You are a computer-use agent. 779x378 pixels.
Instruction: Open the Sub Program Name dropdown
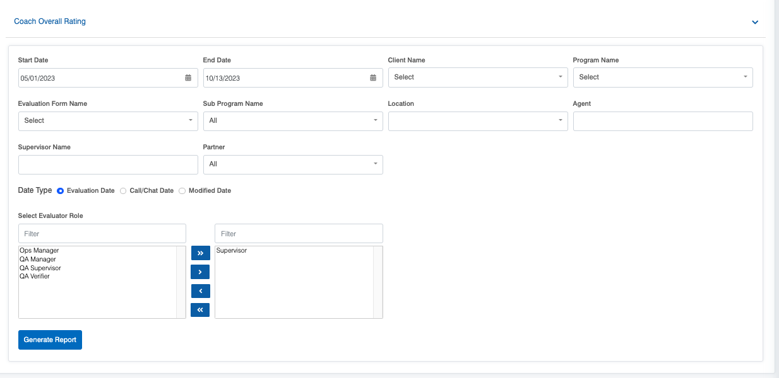[x=293, y=120]
